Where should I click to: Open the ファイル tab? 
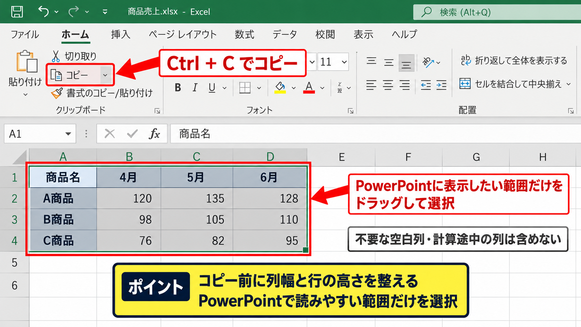25,34
